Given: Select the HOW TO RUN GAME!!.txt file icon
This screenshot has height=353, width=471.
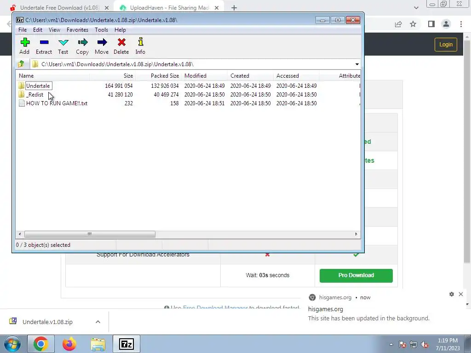Looking at the screenshot, I should coord(22,103).
